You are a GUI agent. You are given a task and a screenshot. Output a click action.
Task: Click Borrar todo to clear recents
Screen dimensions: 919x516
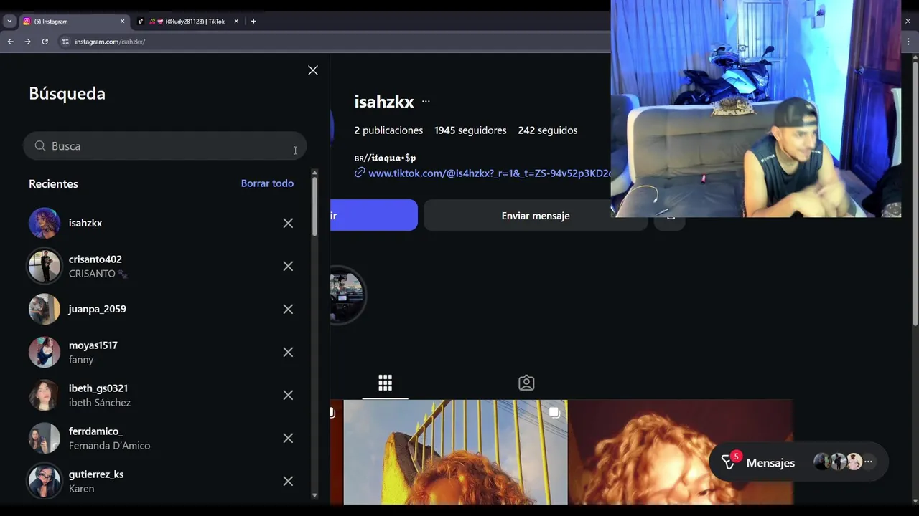[x=267, y=183]
